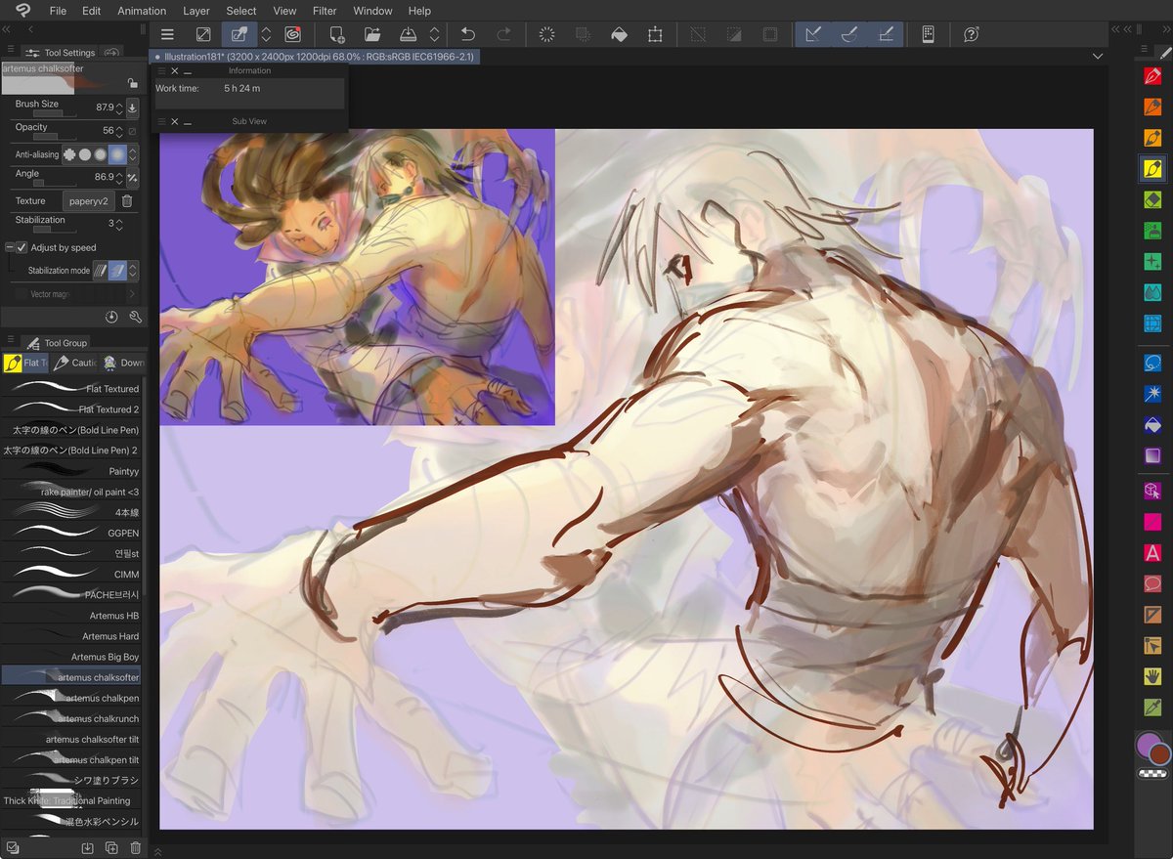Click the Sub View reference image
The image size is (1173, 859).
[357, 278]
